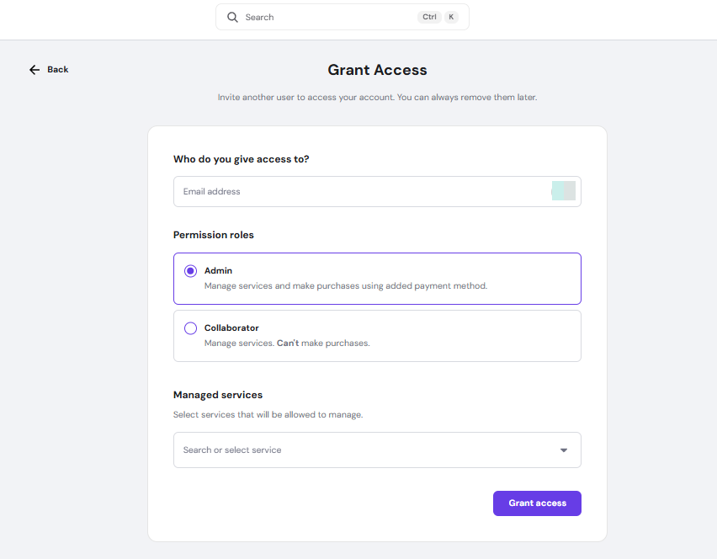717x559 pixels.
Task: Click the bold Can't text under Collaborator
Action: (x=288, y=343)
